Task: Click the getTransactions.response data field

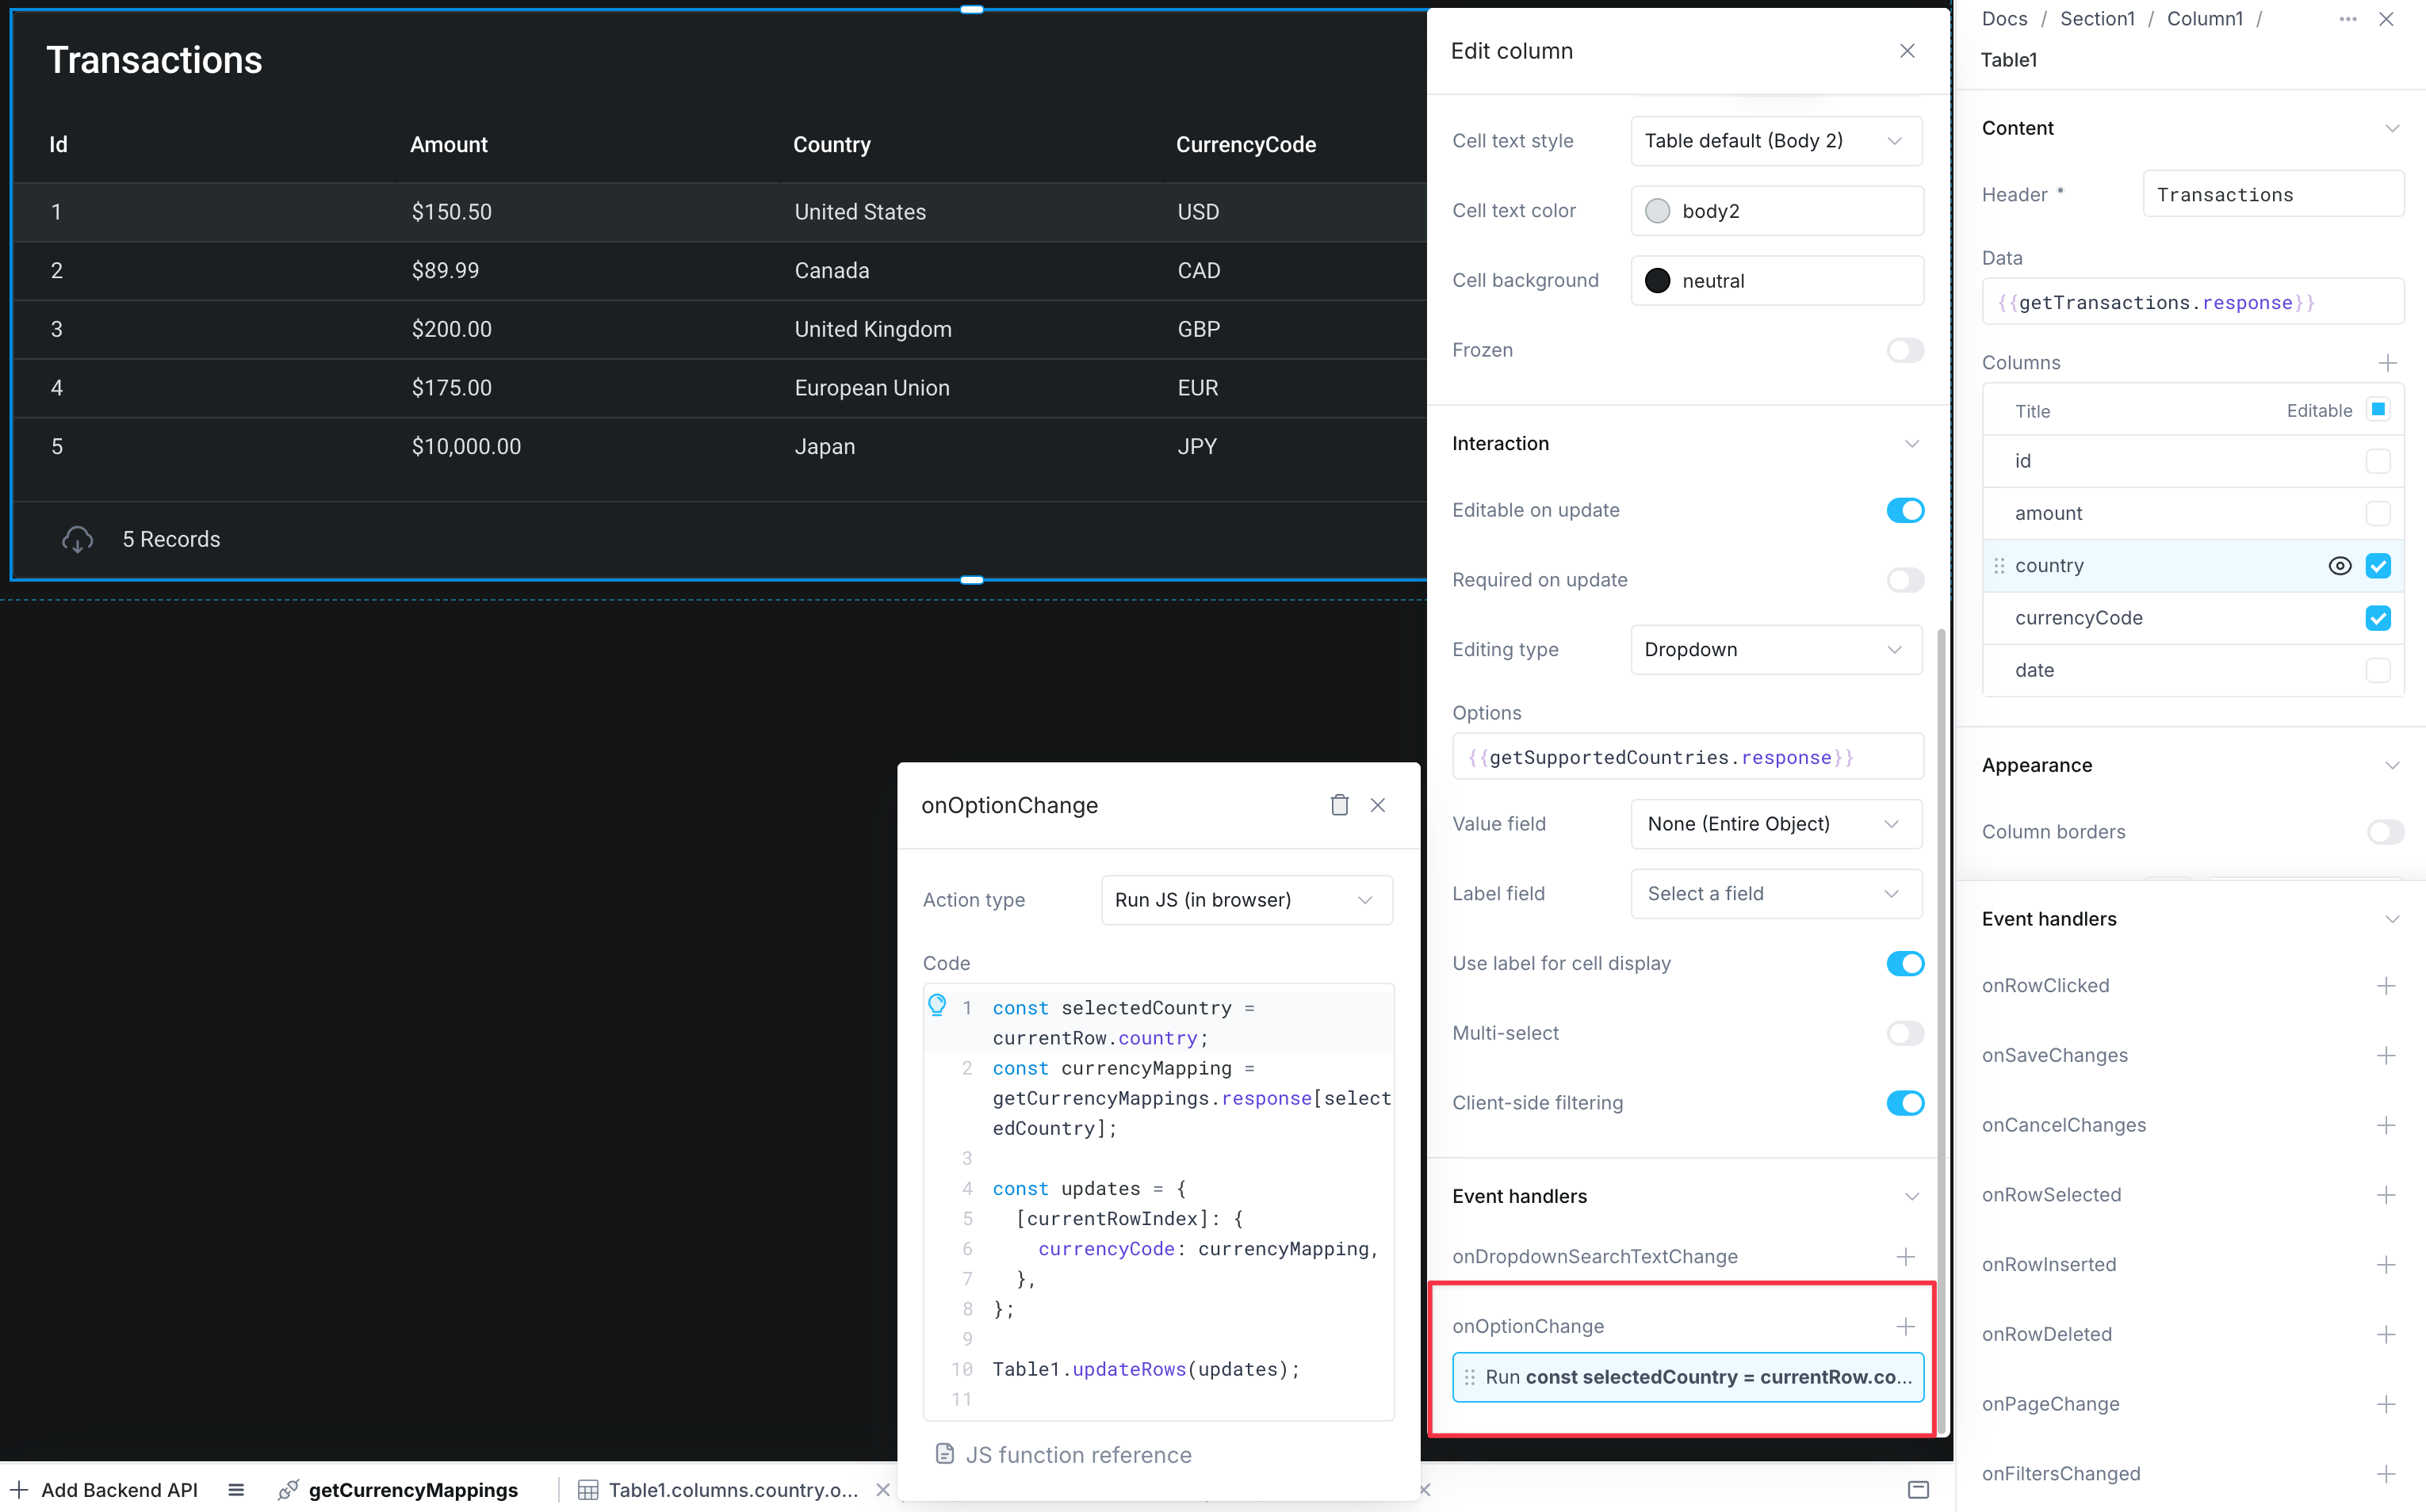Action: click(x=2192, y=302)
